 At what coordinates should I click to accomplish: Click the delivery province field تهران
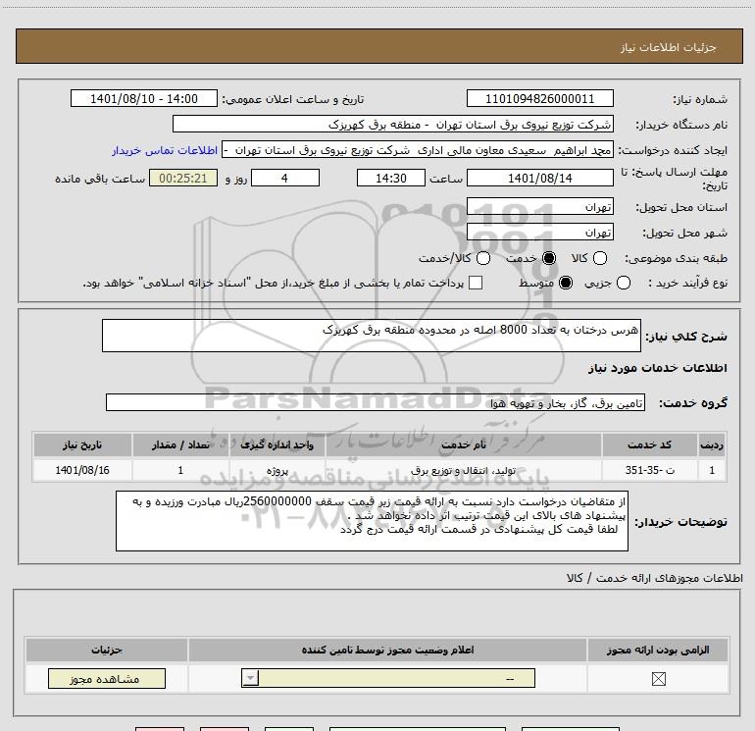[539, 207]
